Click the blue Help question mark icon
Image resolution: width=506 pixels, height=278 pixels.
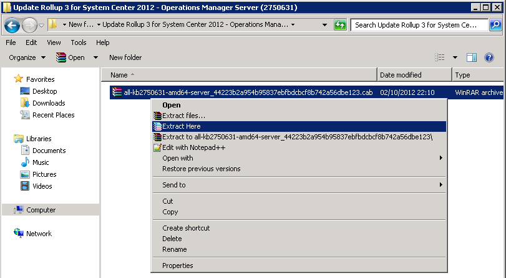coord(489,57)
